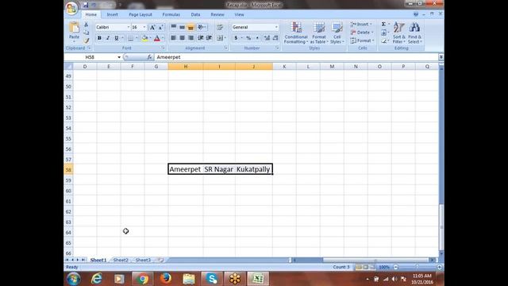Open the Name Box dropdown arrow

coord(119,57)
